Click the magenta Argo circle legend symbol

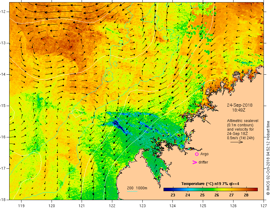coord(197,154)
